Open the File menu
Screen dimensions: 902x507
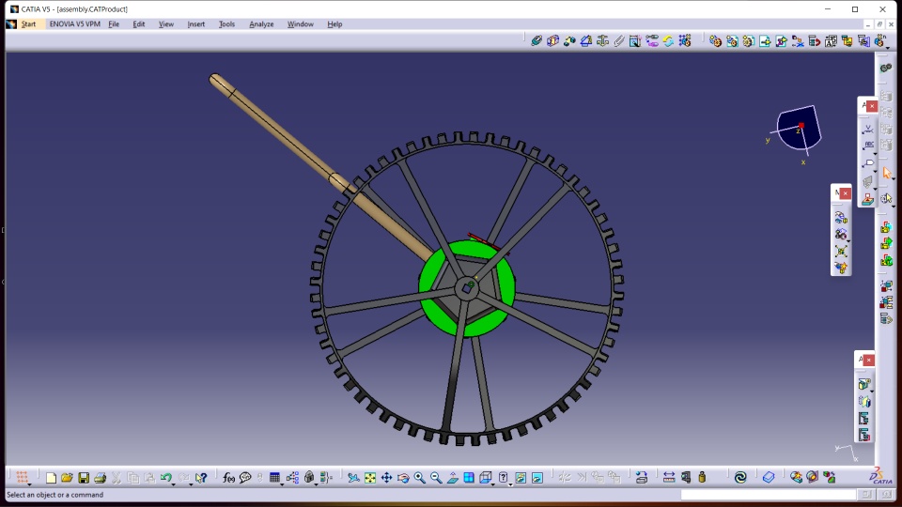(x=114, y=24)
